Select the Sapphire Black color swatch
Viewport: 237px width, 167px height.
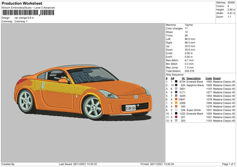pos(176,85)
